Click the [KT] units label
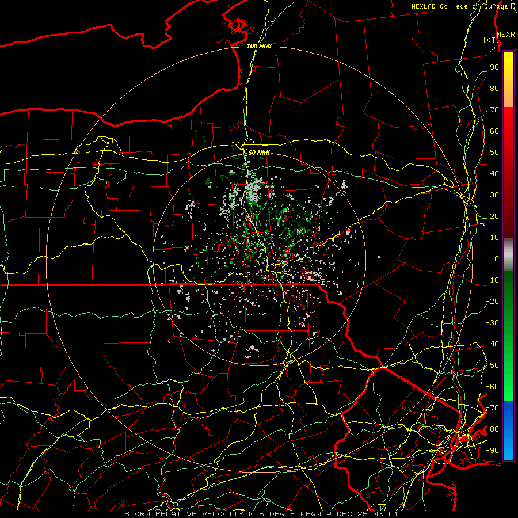Screen dimensions: 518x518 [x=492, y=40]
